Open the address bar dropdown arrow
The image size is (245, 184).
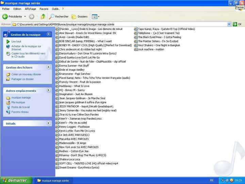(x=229, y=24)
